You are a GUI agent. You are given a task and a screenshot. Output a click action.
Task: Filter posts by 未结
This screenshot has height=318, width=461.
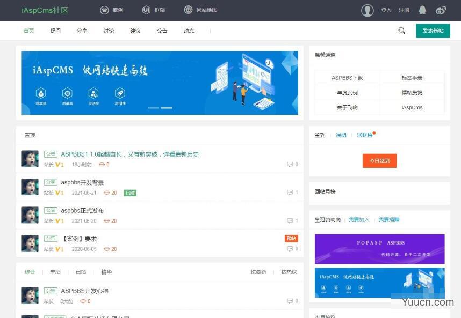(55, 272)
